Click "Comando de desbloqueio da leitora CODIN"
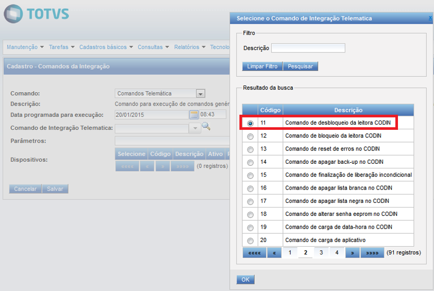Image resolution: width=434 pixels, height=291 pixels. [338, 123]
